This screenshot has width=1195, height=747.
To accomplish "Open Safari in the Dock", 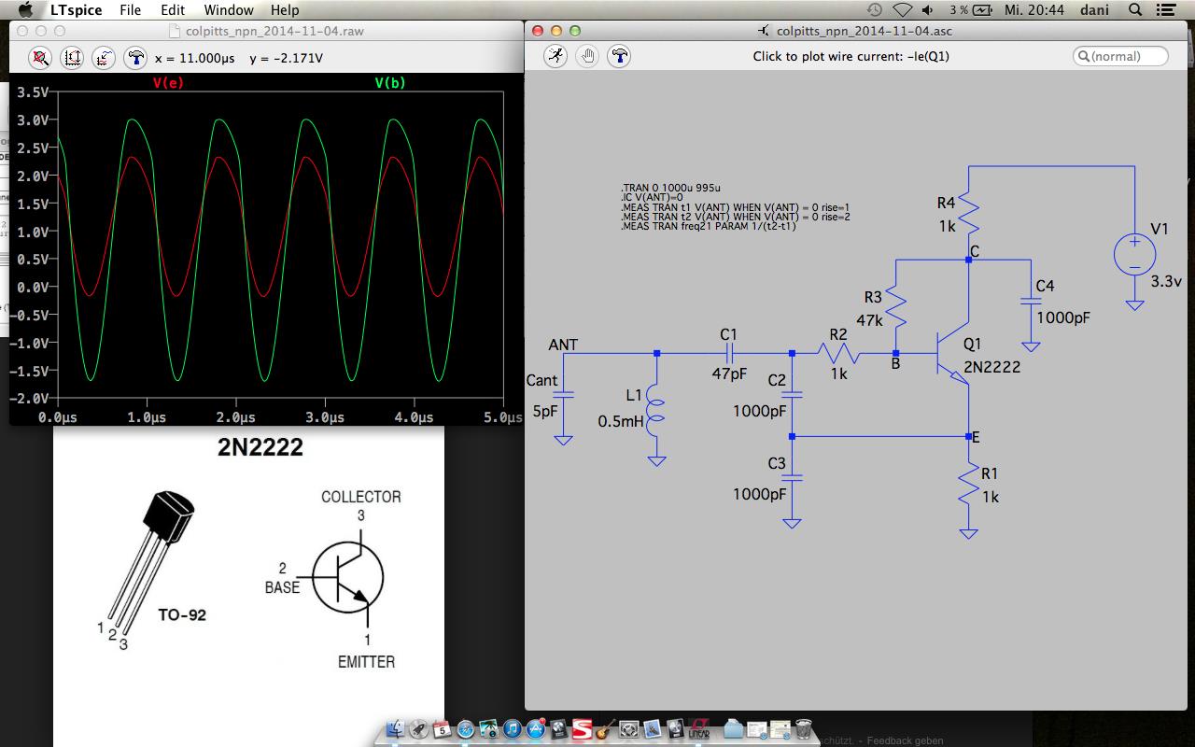I will (x=465, y=728).
